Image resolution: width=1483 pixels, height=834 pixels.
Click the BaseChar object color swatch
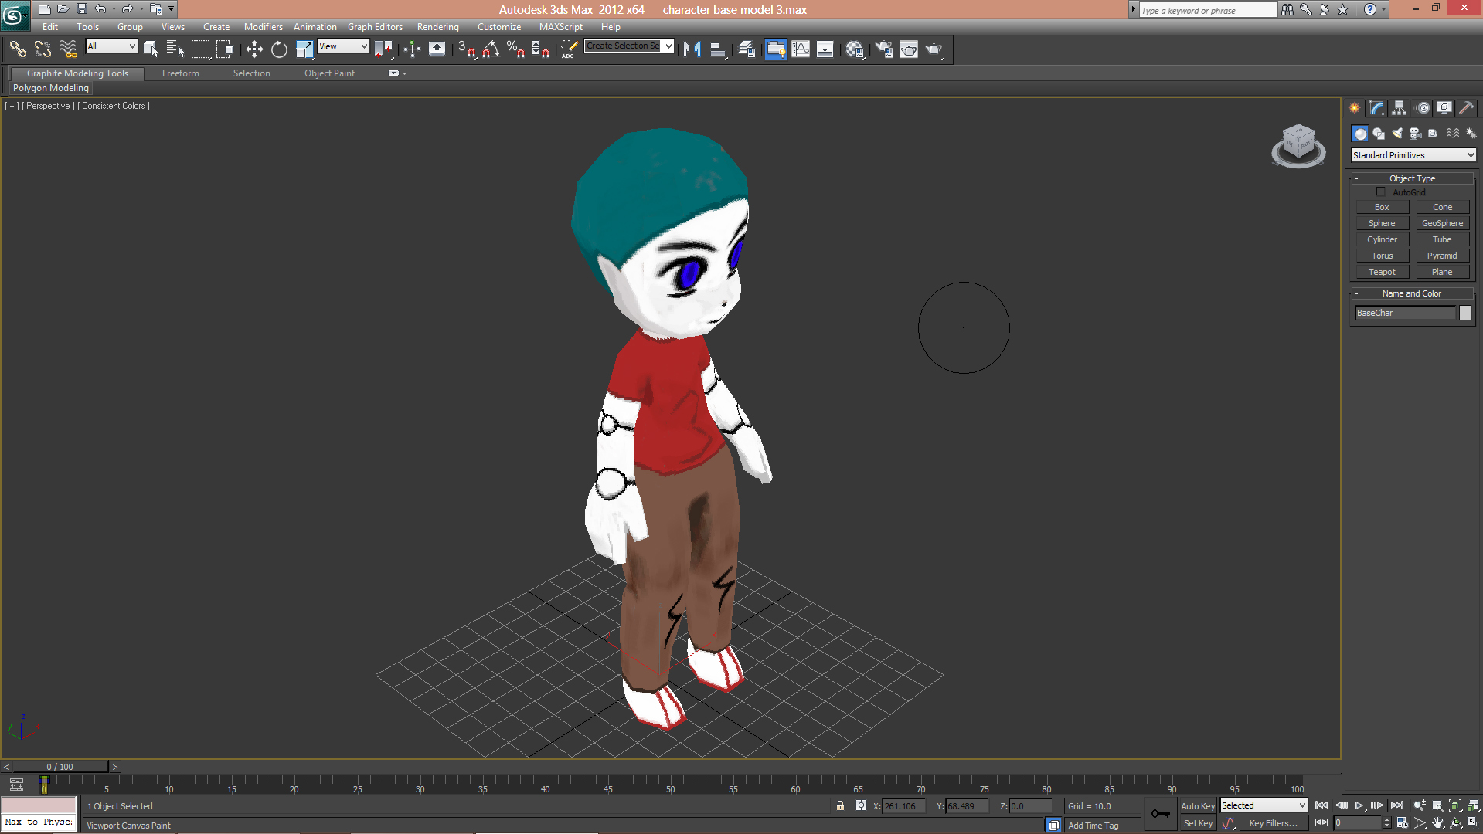tap(1465, 313)
